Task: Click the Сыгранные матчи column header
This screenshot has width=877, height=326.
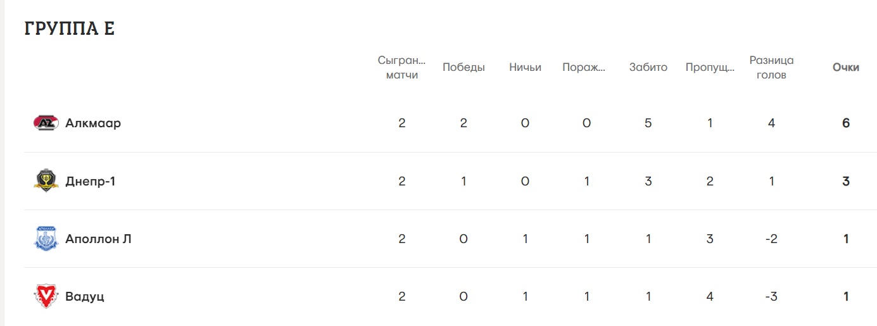Action: [x=402, y=67]
